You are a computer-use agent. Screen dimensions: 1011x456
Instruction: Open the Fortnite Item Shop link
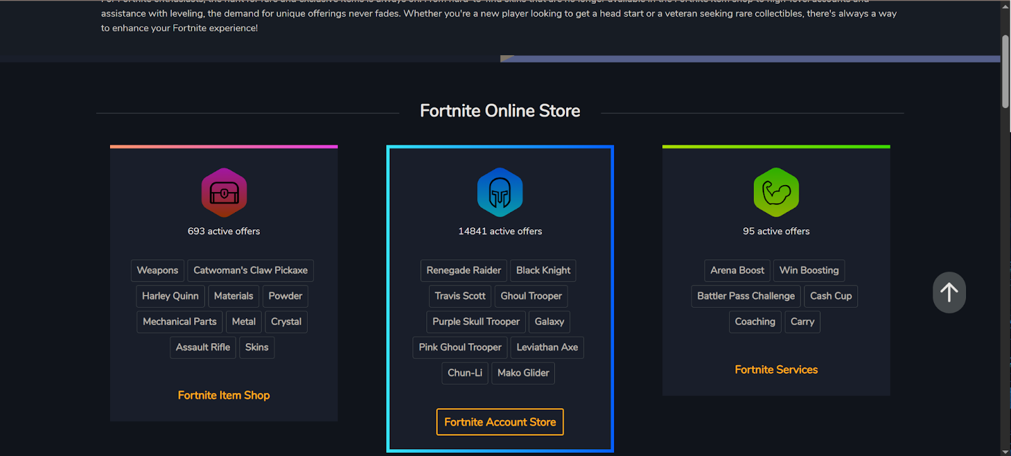[224, 395]
